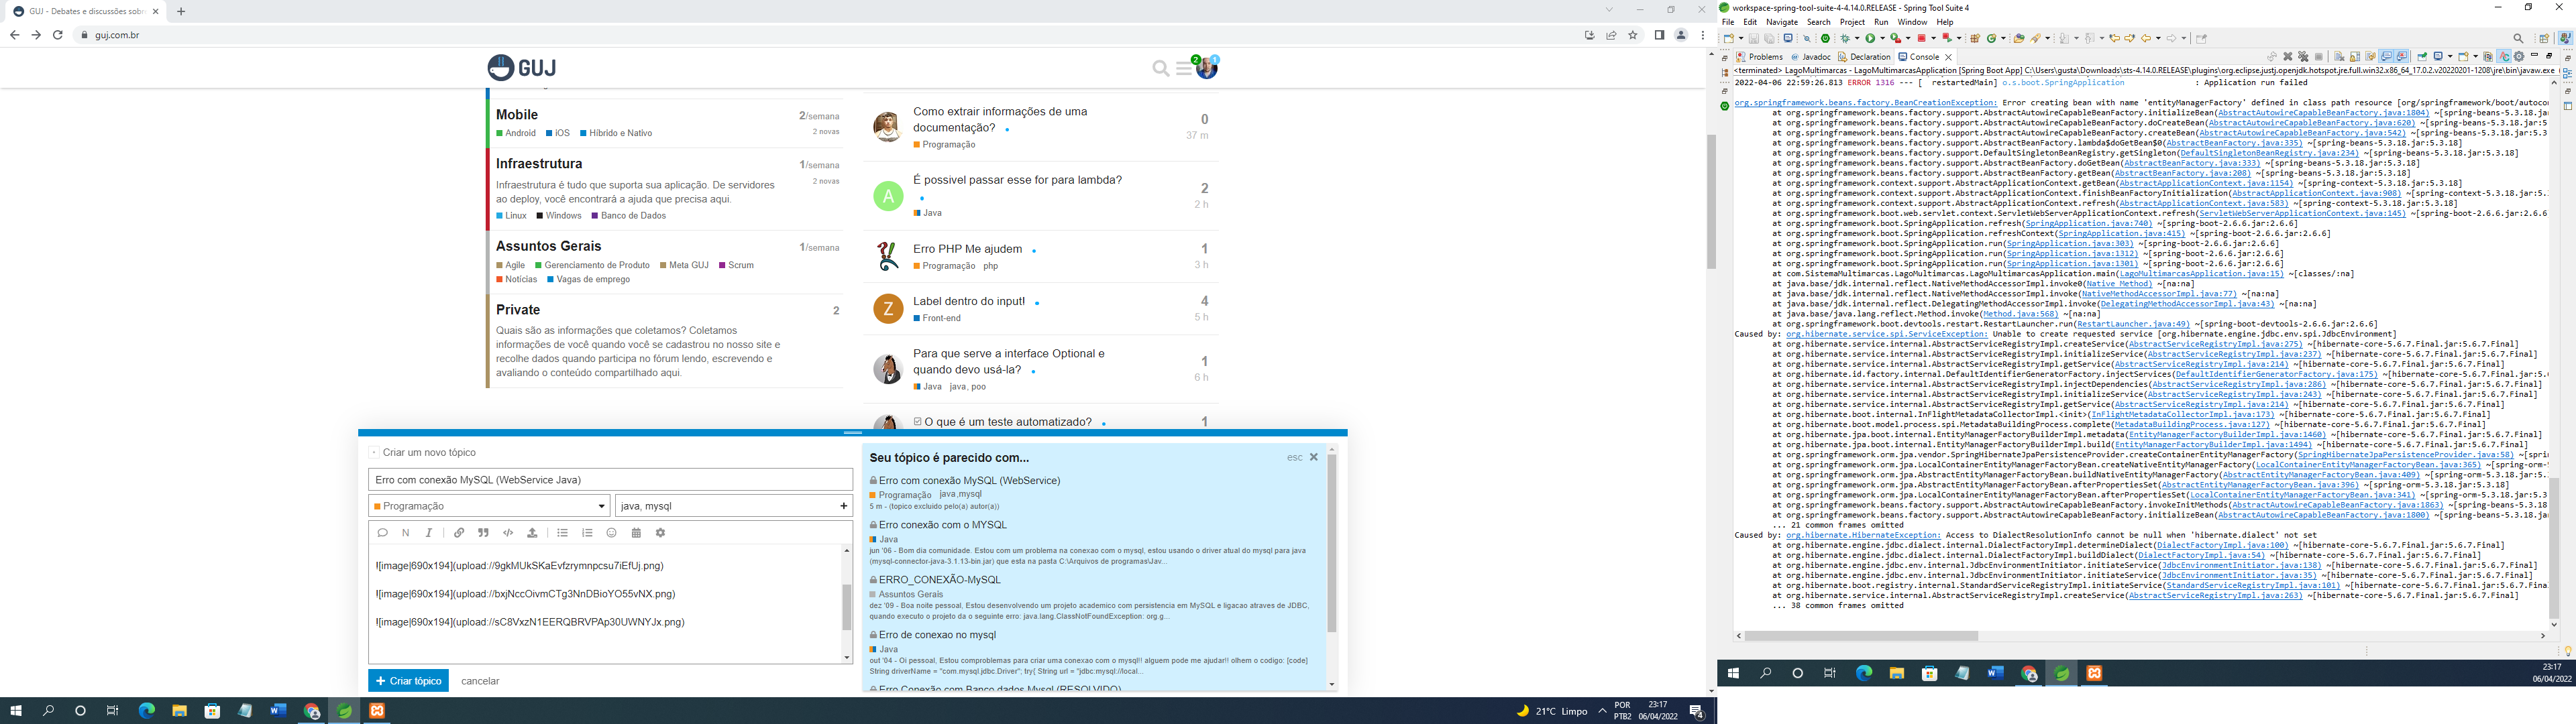Open BeanCreationException link in Console
Screen dimensions: 2576x724
pyautogui.click(x=1865, y=103)
